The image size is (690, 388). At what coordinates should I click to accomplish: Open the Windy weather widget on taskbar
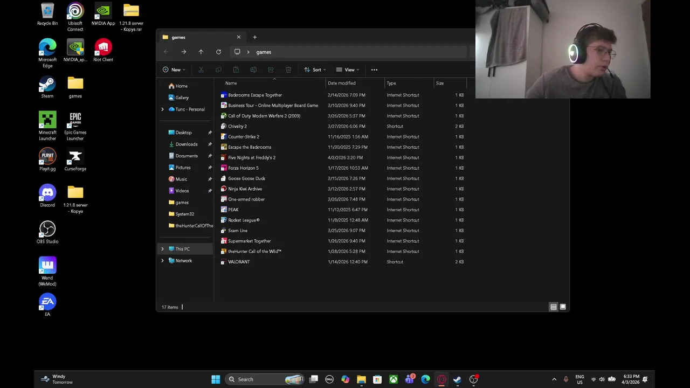pyautogui.click(x=57, y=379)
